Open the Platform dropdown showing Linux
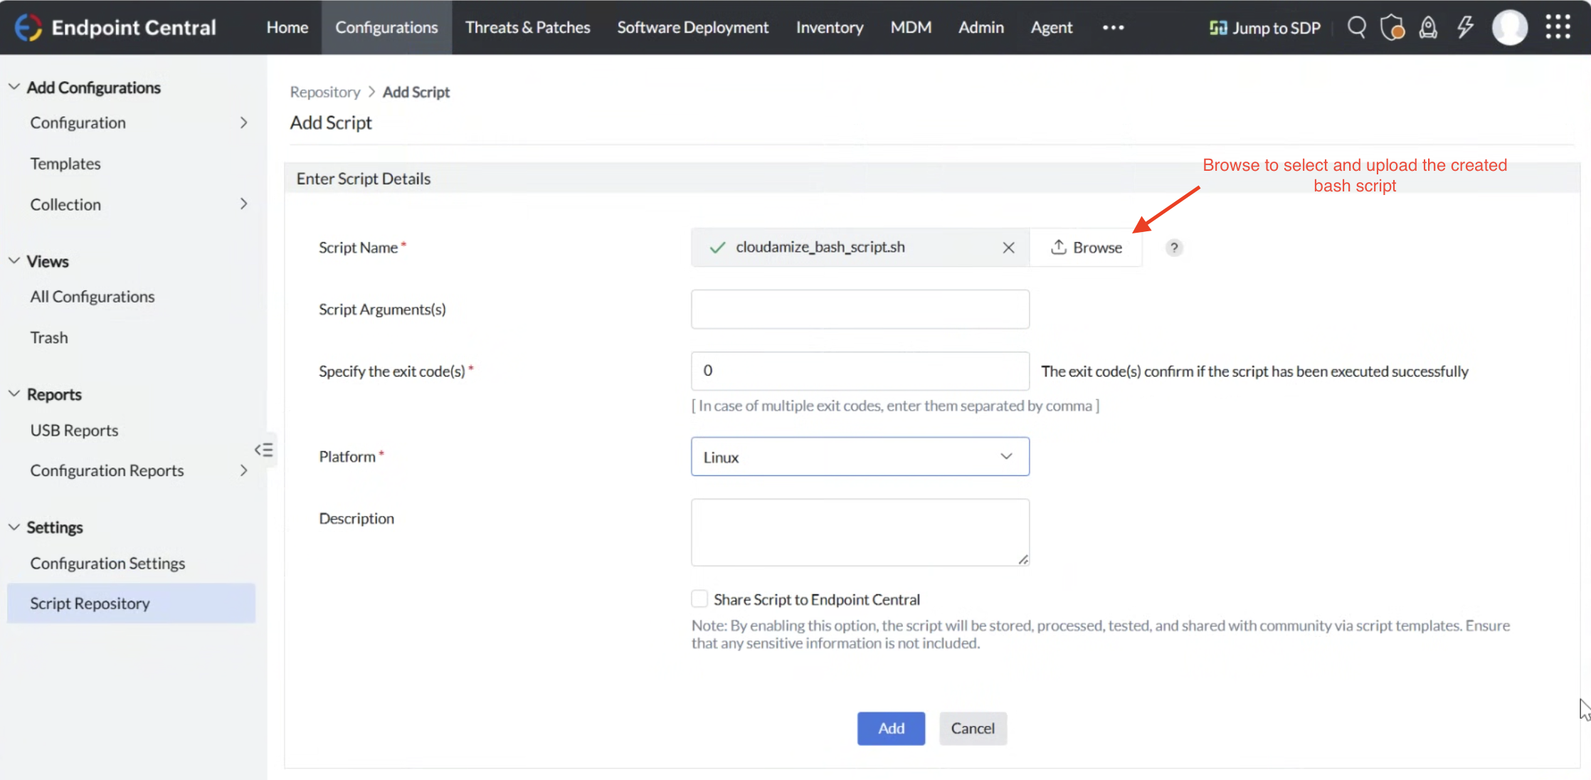Image resolution: width=1591 pixels, height=780 pixels. (860, 457)
